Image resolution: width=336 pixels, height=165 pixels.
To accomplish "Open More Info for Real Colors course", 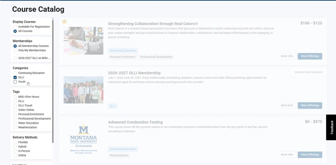I will 287,56.
